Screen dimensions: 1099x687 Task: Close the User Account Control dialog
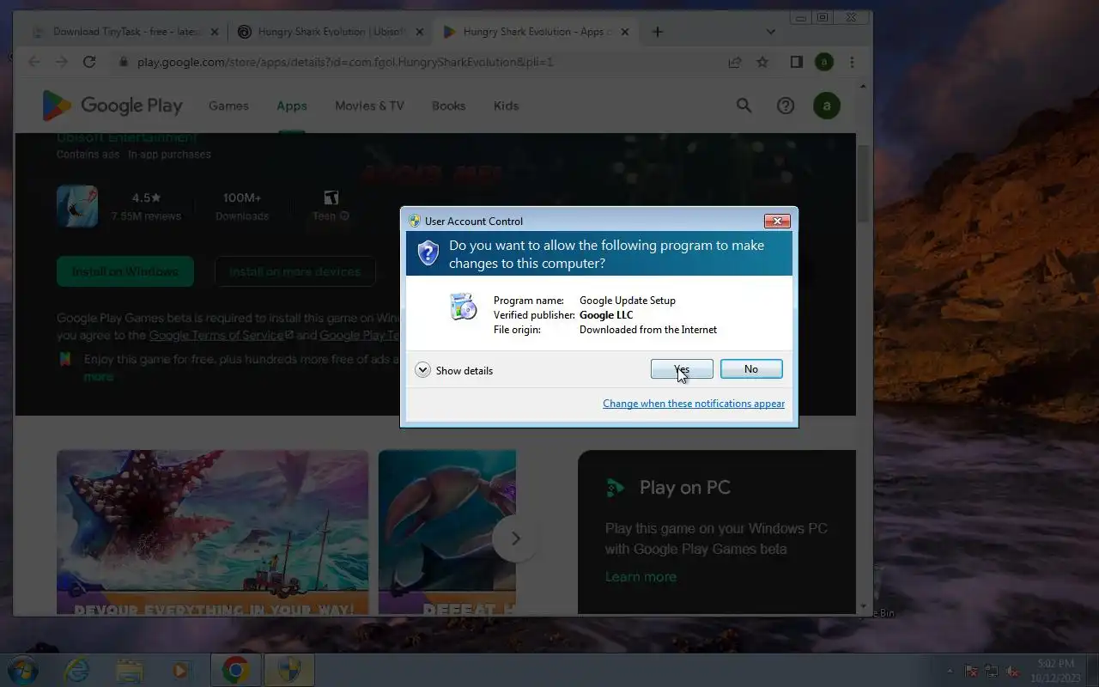coord(777,221)
